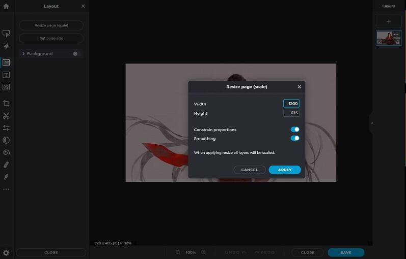Disable Constrain proportions toggle
406x259 pixels.
295,129
